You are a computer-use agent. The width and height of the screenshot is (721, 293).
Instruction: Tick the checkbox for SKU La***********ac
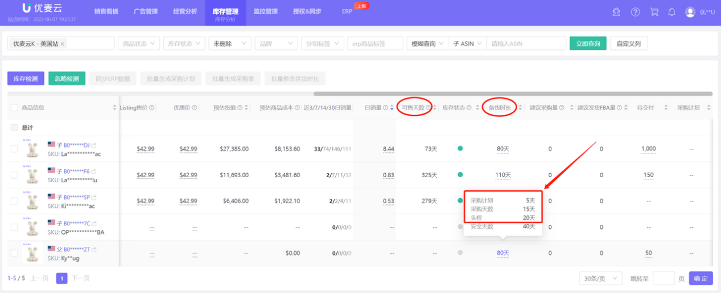tap(14, 149)
